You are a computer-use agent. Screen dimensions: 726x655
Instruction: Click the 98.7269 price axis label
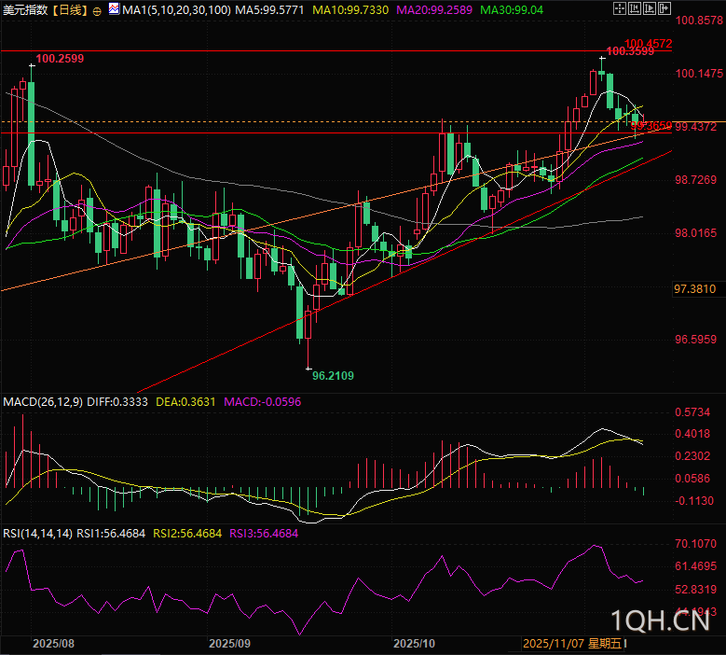point(696,180)
